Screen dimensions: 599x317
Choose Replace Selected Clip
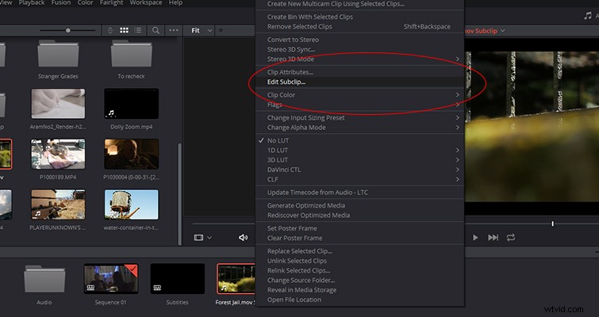click(x=360, y=251)
